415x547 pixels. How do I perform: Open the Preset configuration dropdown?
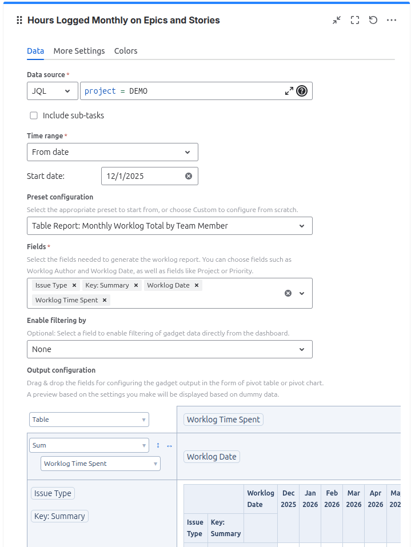point(170,226)
